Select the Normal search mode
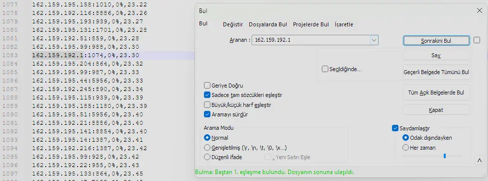 pos(207,137)
